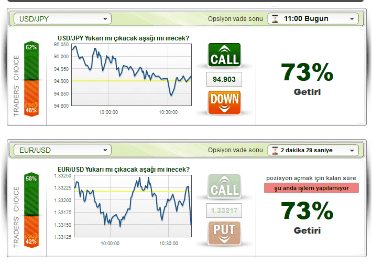Expand the 11:00 Bugün expiry dropdown
This screenshot has width=372, height=263.
click(313, 18)
